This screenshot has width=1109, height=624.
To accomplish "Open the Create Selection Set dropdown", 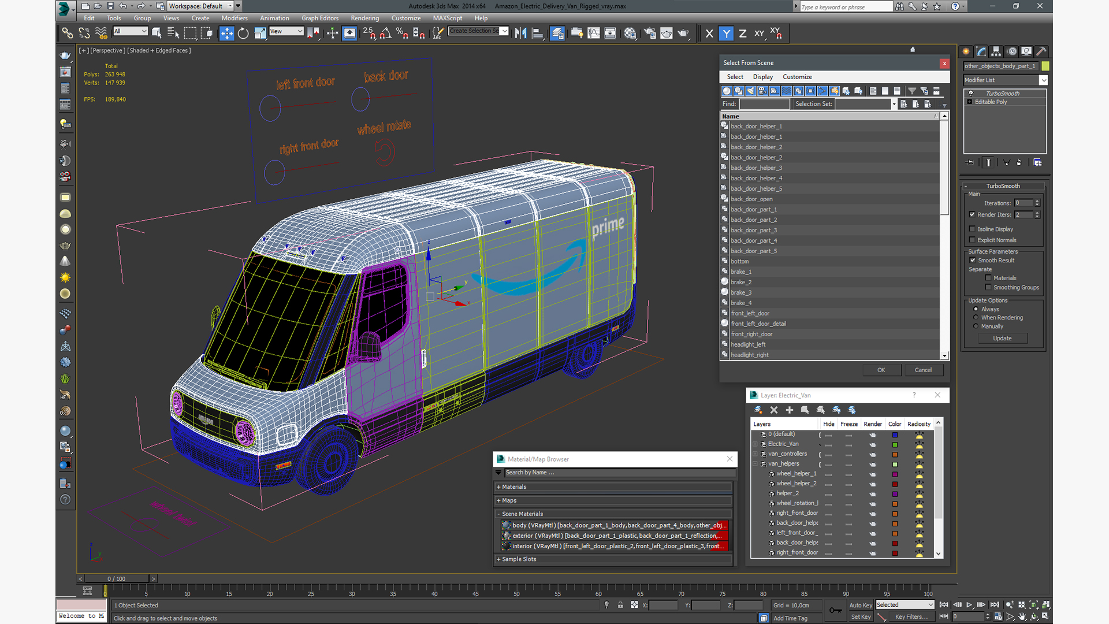I will tap(479, 31).
